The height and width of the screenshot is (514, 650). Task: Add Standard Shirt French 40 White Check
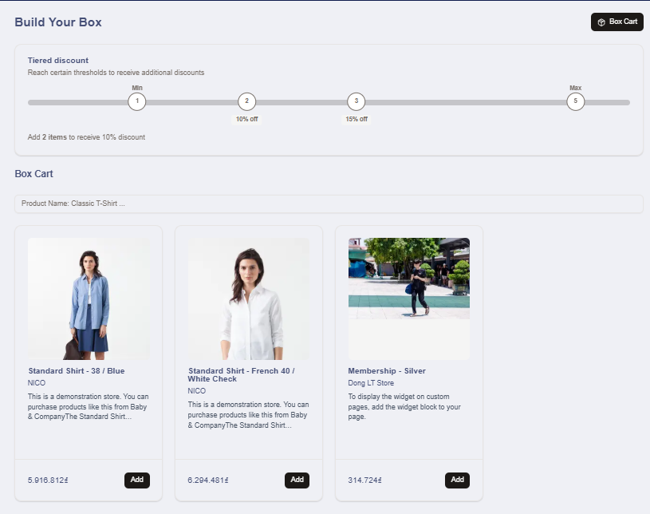pos(297,480)
